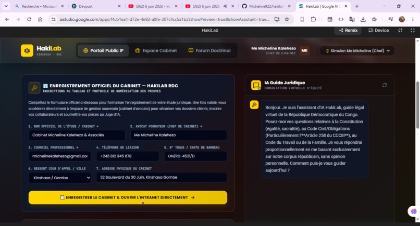Reload the app preview with refresh icon
The image size is (420, 226).
(400, 31)
